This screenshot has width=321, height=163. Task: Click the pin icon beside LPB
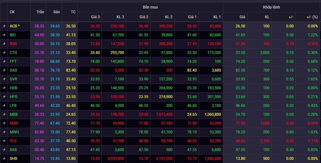pyautogui.click(x=4, y=106)
